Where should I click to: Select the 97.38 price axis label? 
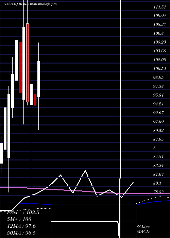point(158,86)
